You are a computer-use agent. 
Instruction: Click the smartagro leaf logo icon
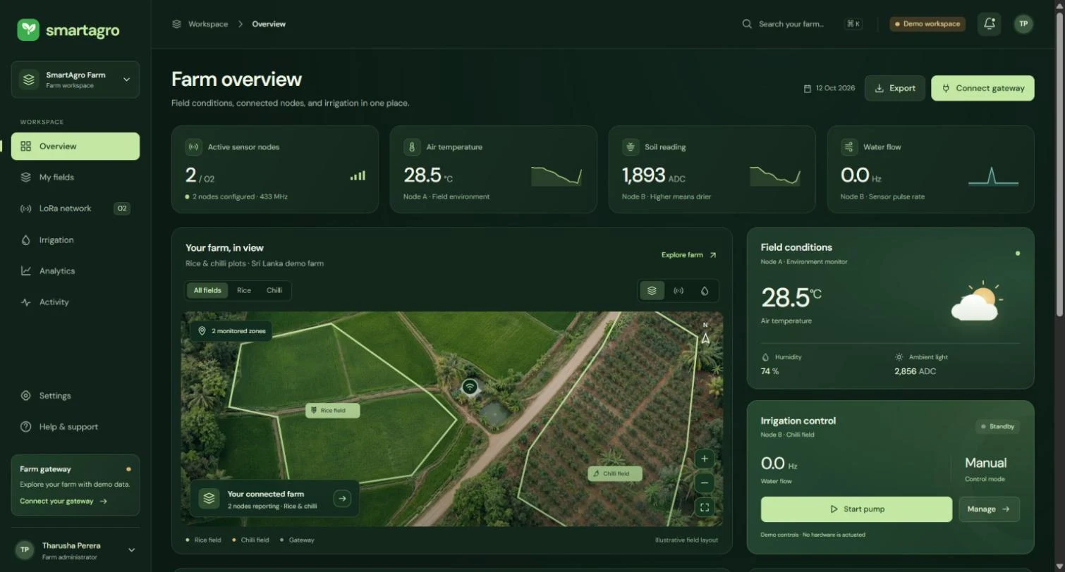pos(29,30)
